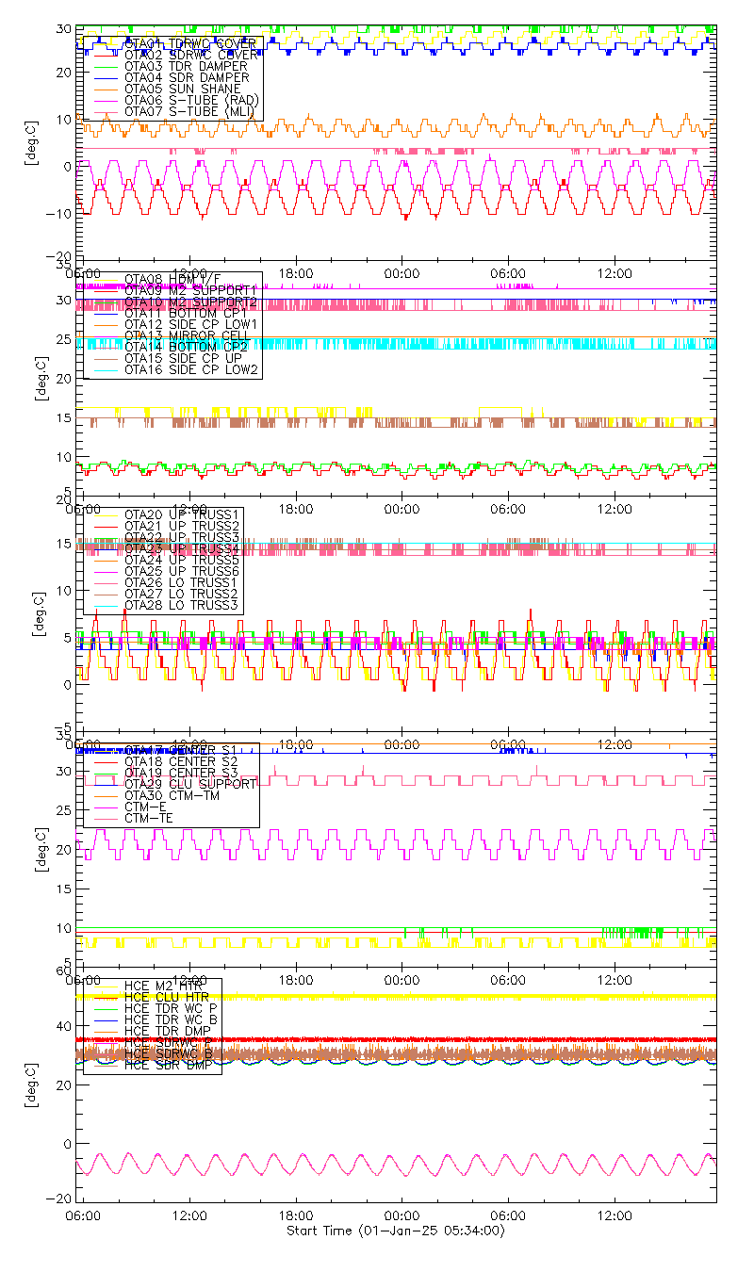The image size is (754, 1272).
Task: Click the 'OTA01 TDRWC COVER' legend entry
Action: 191,43
